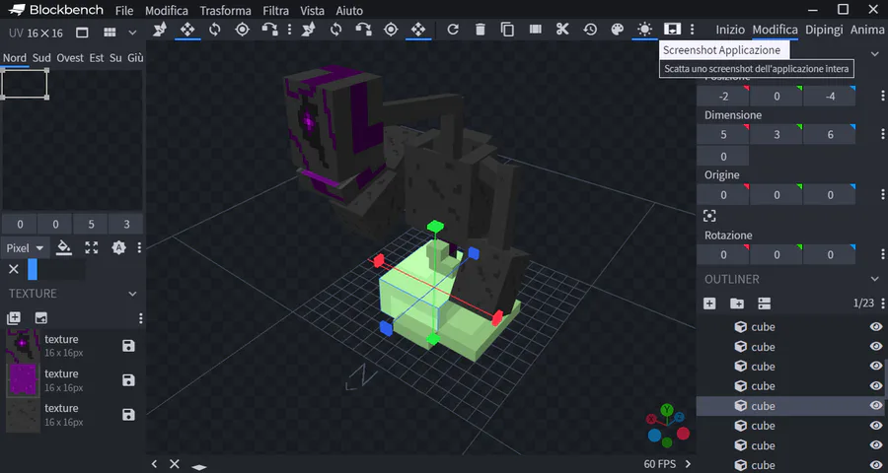Collapse the right sidebar with the arrow beside 60 FPS
This screenshot has width=888, height=473.
688,464
